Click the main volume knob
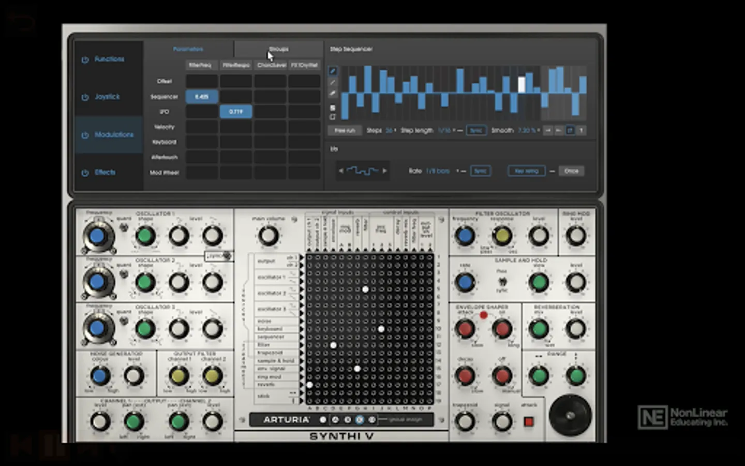 (268, 236)
